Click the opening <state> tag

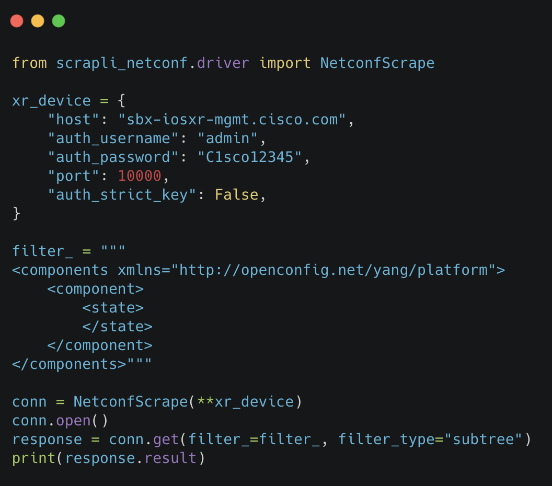point(113,308)
